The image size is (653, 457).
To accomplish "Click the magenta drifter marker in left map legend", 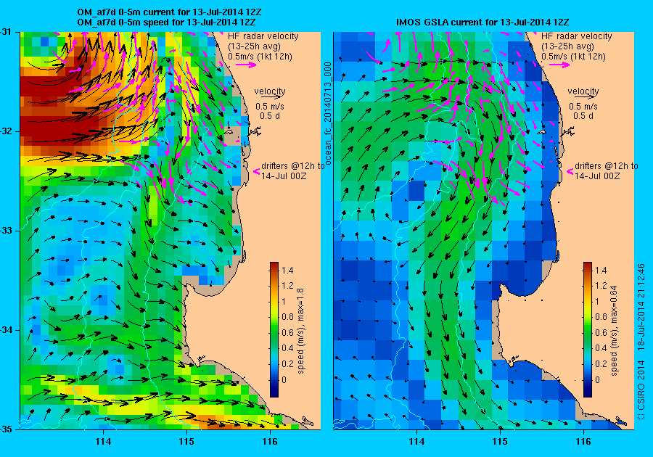I will pyautogui.click(x=257, y=171).
